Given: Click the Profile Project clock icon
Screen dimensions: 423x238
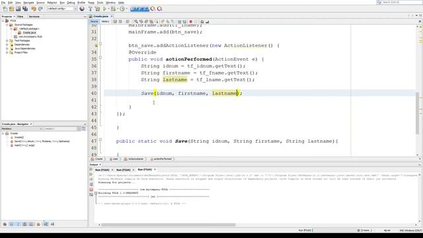Looking at the screenshot, I should click(122, 9).
